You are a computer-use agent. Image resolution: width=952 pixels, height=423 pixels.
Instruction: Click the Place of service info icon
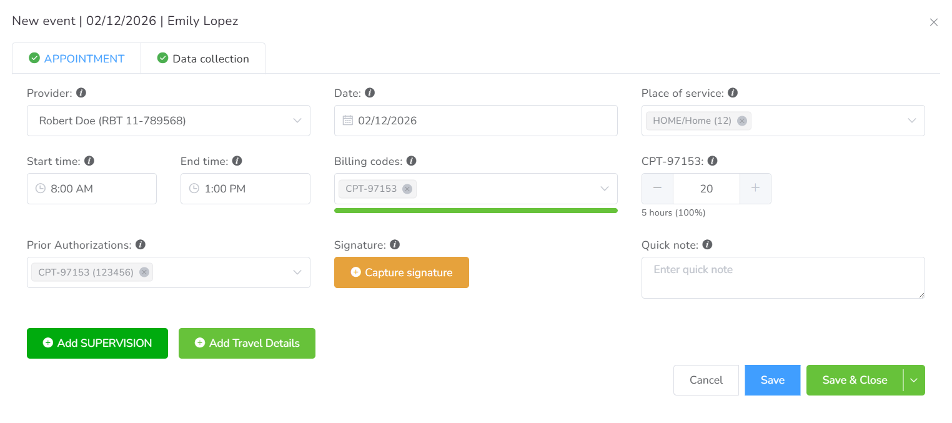tap(733, 93)
